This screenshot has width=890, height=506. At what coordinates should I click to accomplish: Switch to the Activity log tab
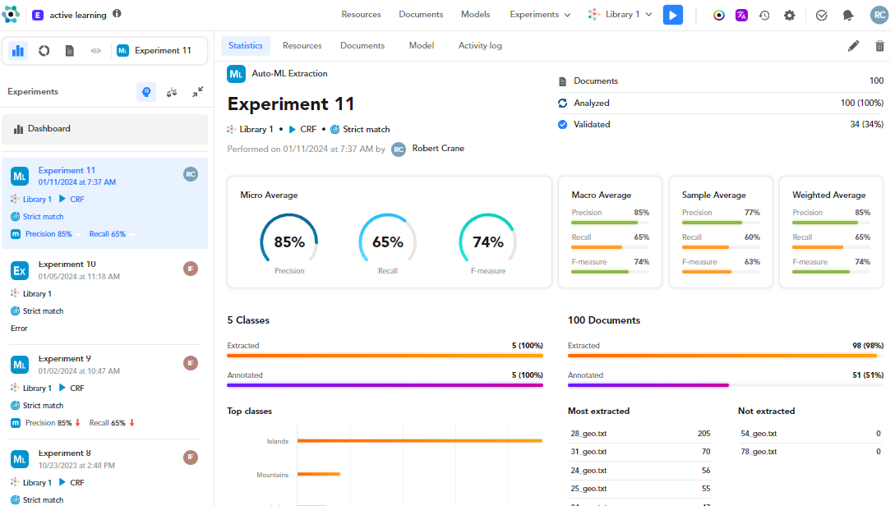tap(480, 46)
